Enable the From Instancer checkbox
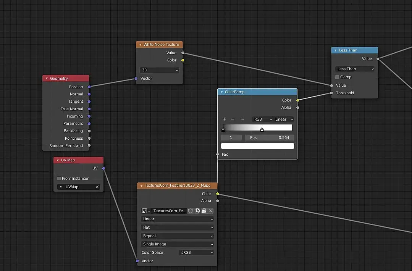412x271 pixels. [x=59, y=179]
